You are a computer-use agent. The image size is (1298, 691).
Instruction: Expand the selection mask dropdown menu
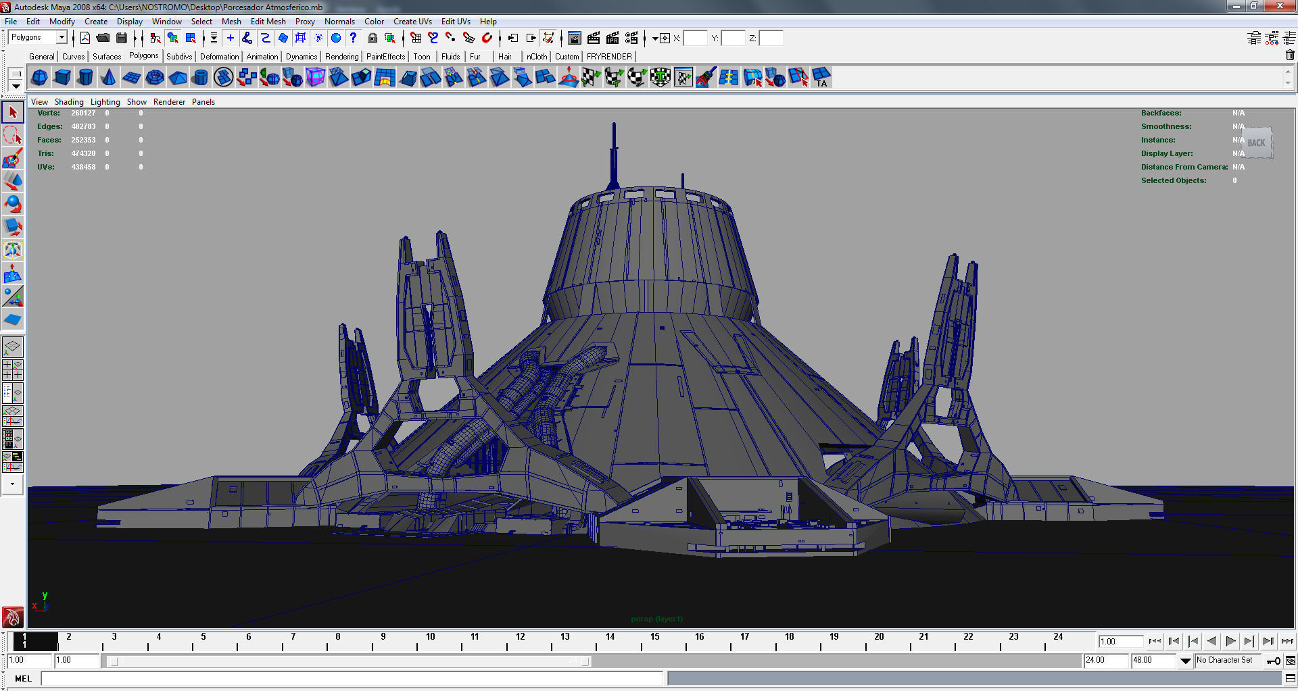[x=214, y=38]
